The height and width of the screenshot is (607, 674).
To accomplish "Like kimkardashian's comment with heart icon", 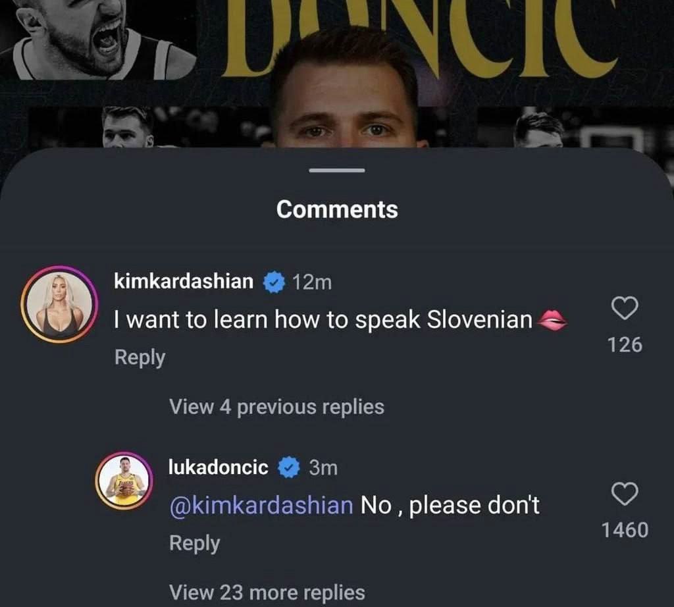I will [x=625, y=308].
